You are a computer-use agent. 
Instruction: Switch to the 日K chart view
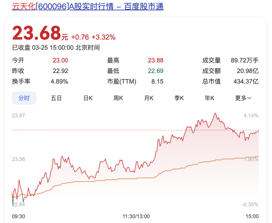[87, 98]
